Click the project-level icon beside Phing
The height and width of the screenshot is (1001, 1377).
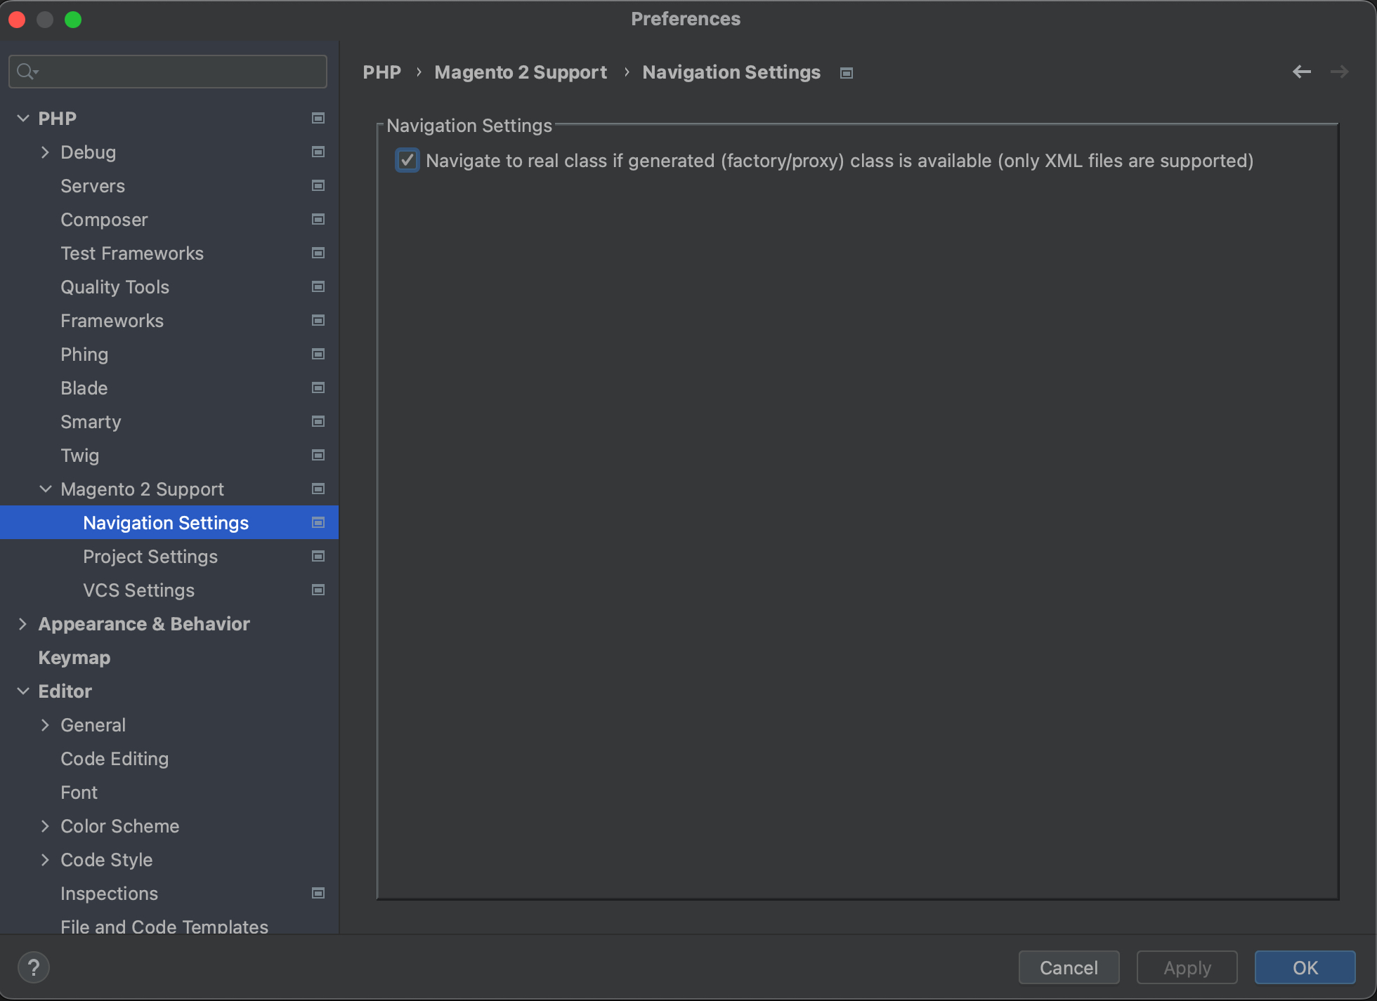(x=318, y=354)
